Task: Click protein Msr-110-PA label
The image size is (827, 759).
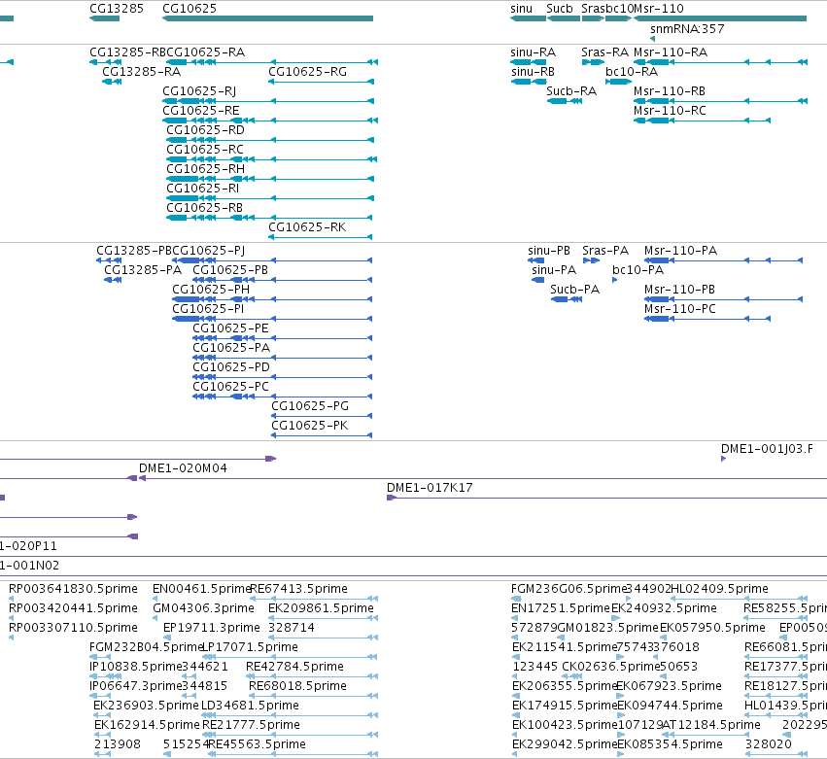Action: (680, 251)
